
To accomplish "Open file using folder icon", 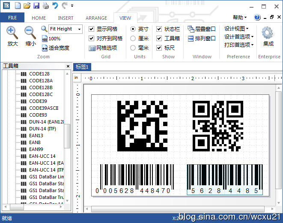I will [x=27, y=6].
